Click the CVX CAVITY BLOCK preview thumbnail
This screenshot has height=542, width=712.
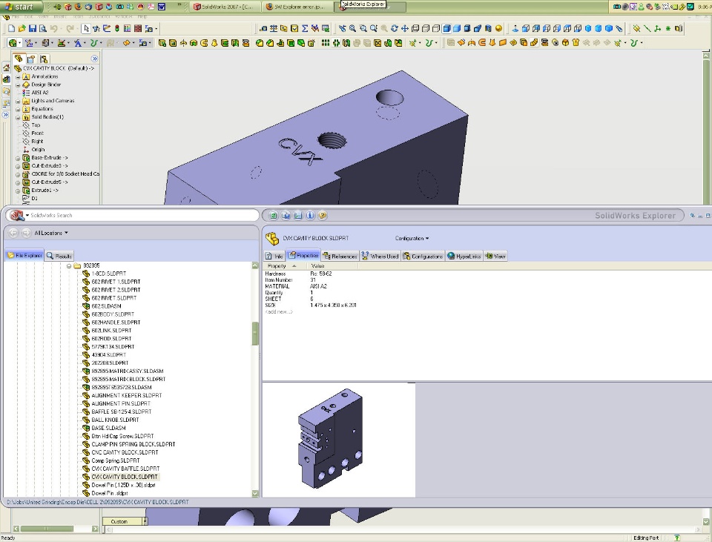[330, 438]
